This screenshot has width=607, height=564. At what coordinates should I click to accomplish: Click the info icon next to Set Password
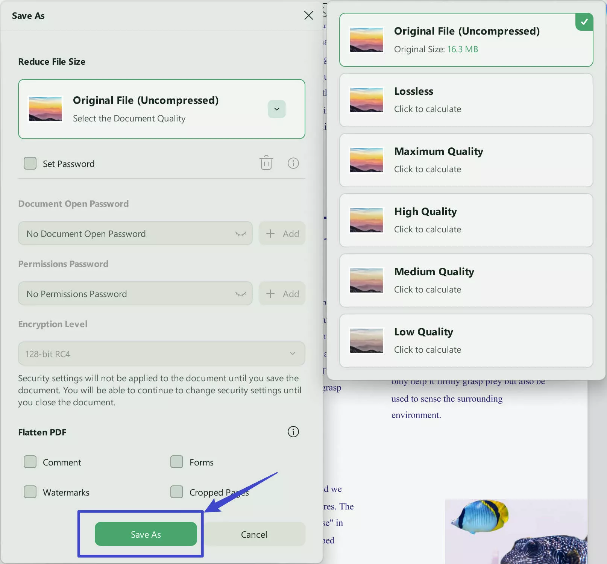coord(293,163)
